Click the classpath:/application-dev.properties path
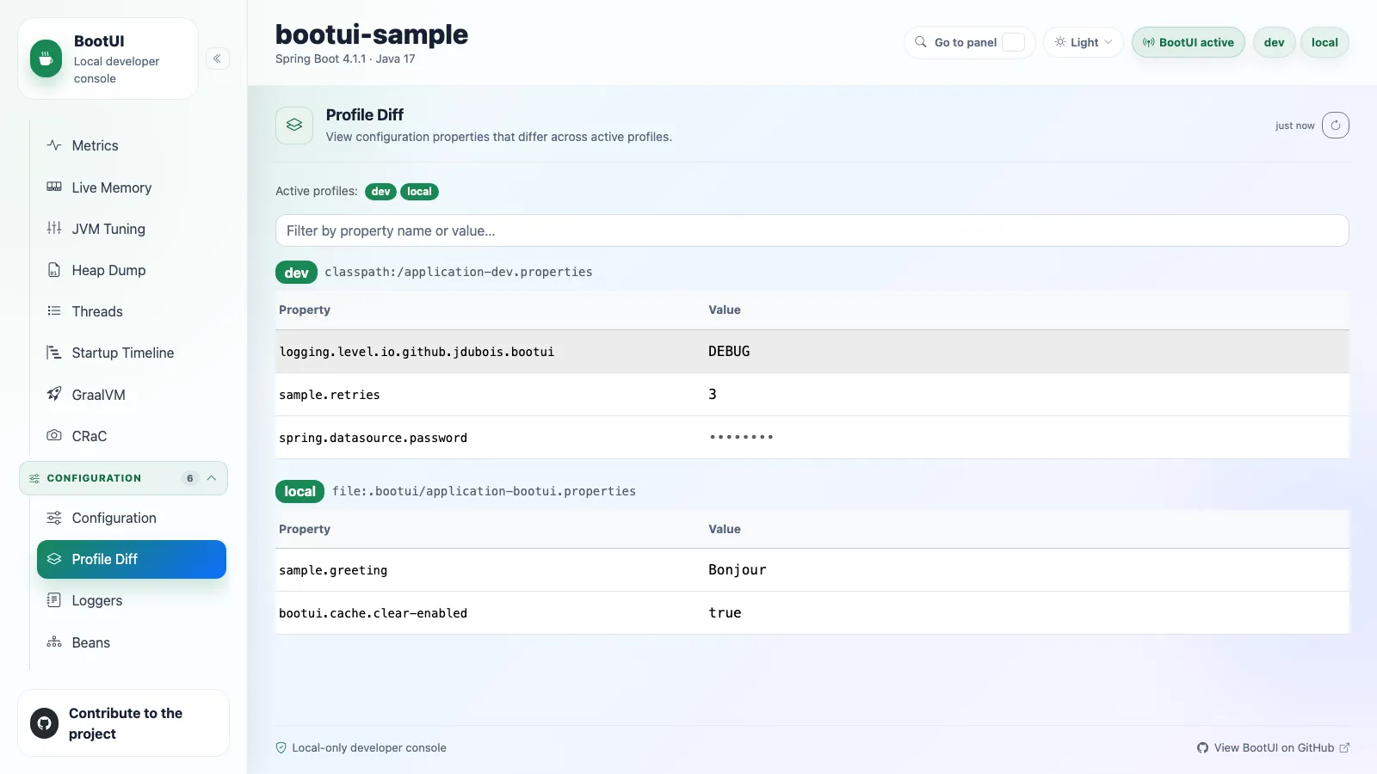This screenshot has width=1377, height=774. point(459,272)
